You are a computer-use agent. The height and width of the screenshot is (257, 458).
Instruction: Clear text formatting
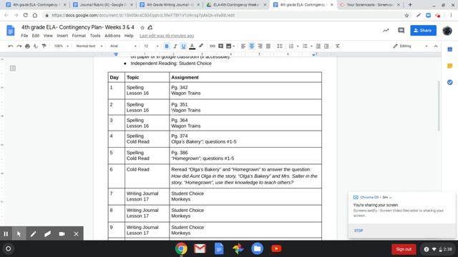[338, 46]
